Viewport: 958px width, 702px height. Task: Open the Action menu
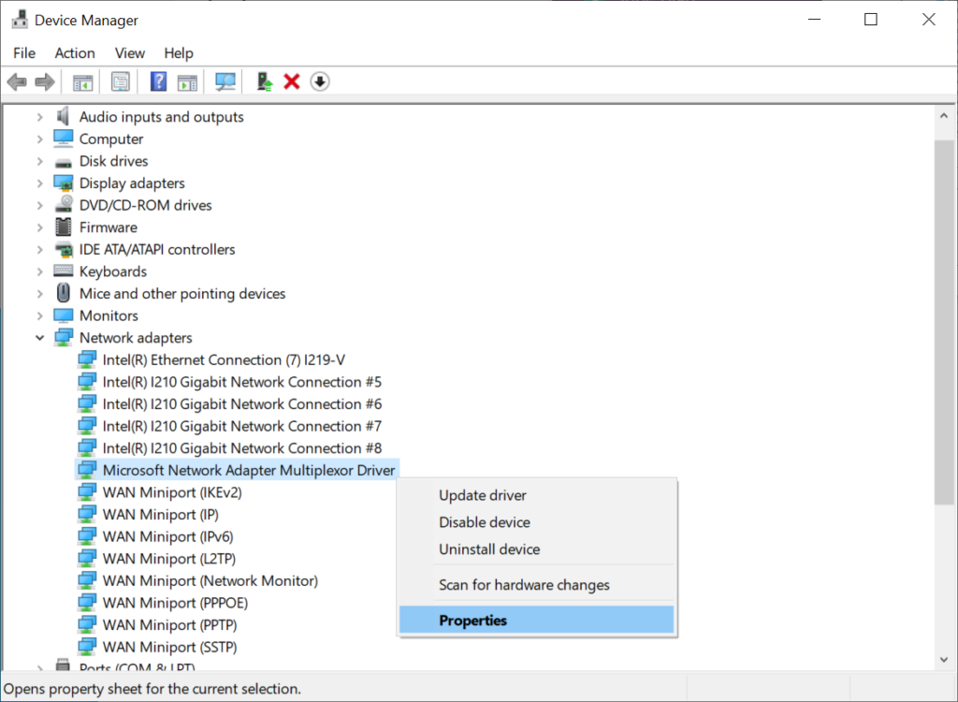pos(75,53)
